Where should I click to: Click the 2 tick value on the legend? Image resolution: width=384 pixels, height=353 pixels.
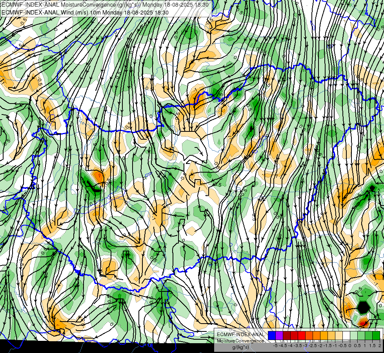click(x=380, y=346)
